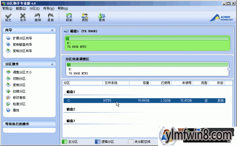Click C: partition bar in 分区快速调整区

tap(147, 69)
